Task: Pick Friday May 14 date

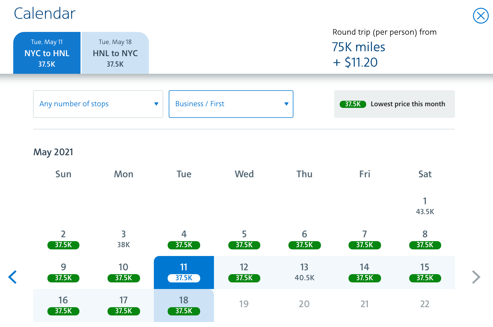Action: coord(364,272)
